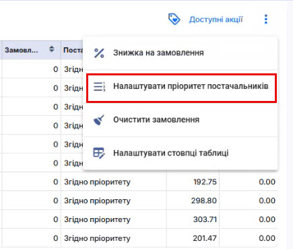The width and height of the screenshot is (293, 249).
Task: Click the price cell 298.80
Action: tap(193, 201)
